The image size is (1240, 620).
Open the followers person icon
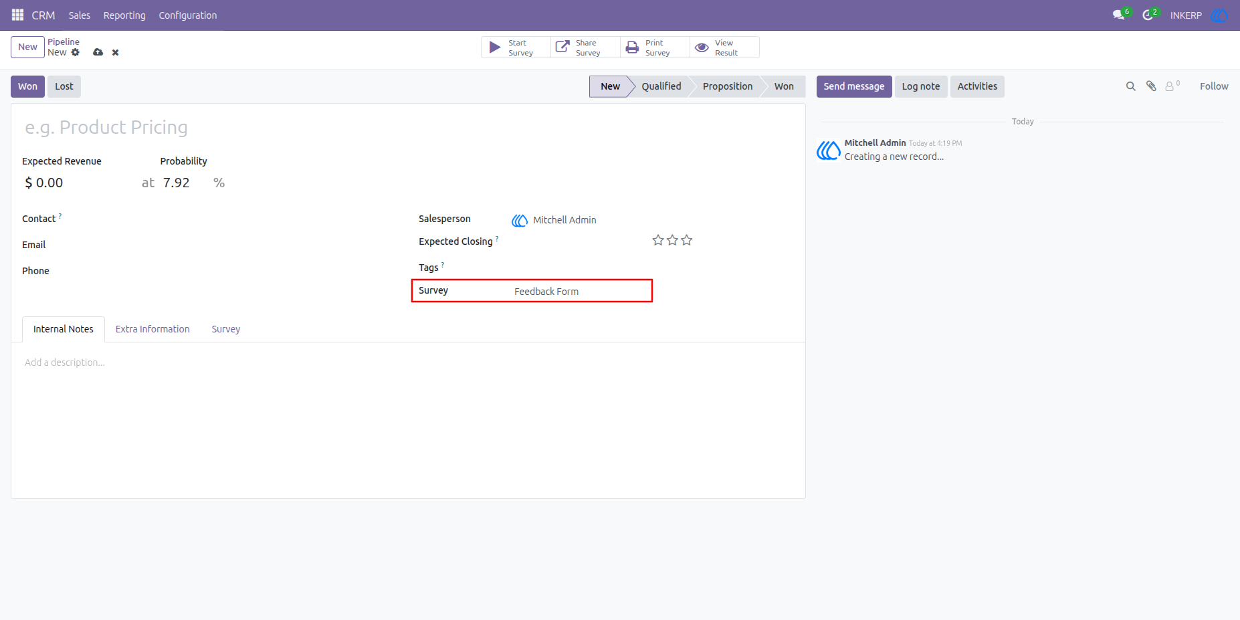(1172, 86)
